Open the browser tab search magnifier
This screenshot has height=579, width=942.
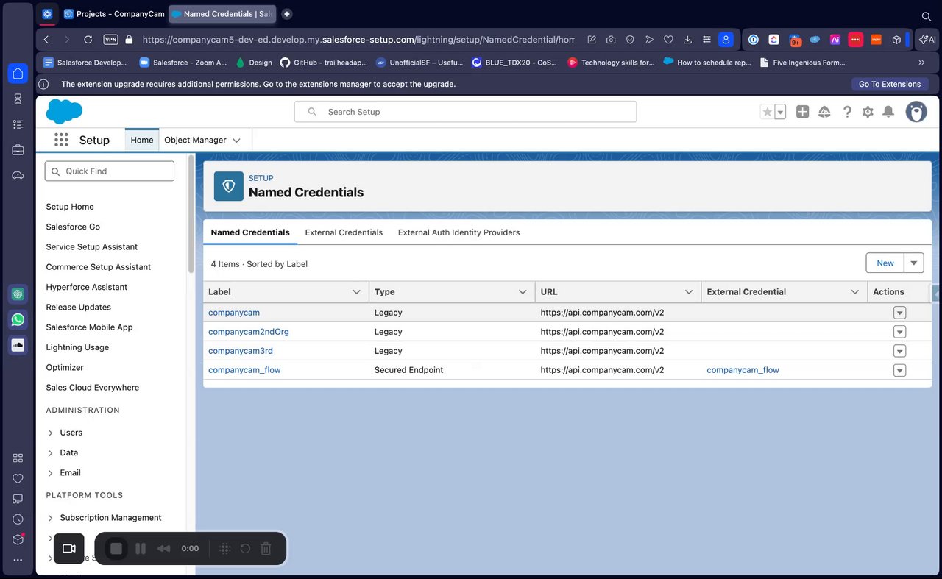[x=927, y=15]
